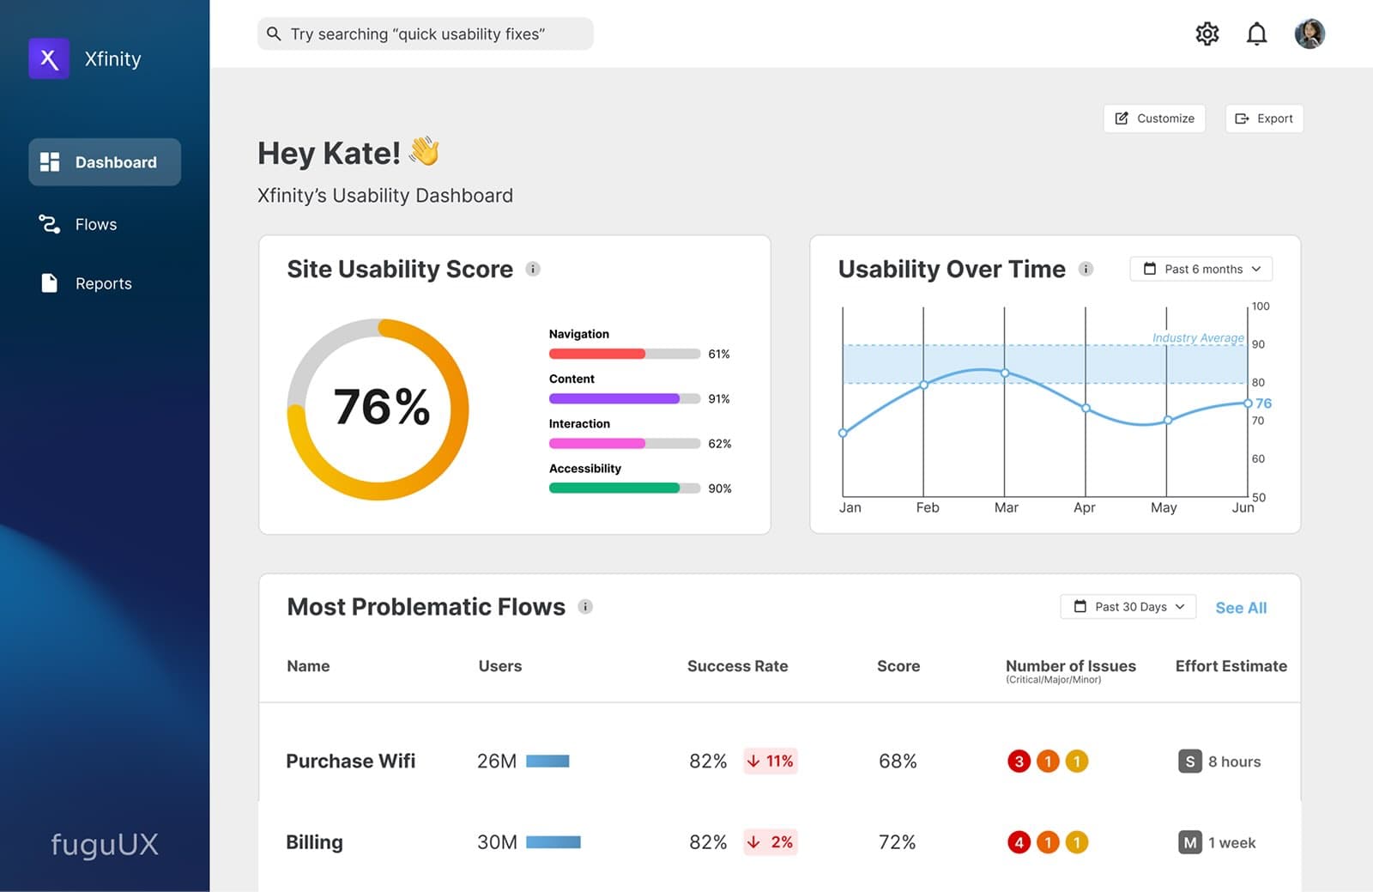The width and height of the screenshot is (1373, 892).
Task: Click the Number of Issues column header
Action: pos(1070,665)
